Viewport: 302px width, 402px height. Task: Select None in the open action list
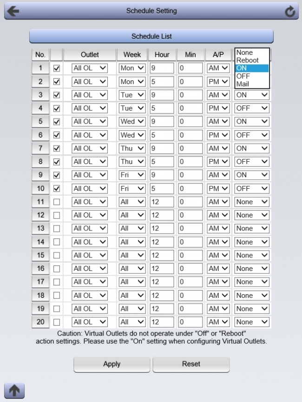(x=244, y=53)
